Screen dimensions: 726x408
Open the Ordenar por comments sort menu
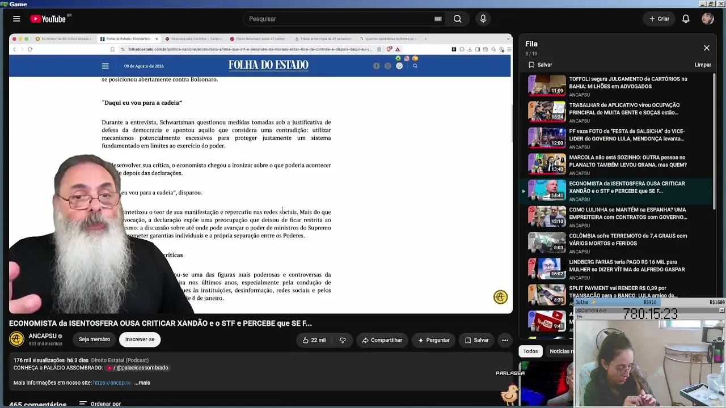click(100, 404)
